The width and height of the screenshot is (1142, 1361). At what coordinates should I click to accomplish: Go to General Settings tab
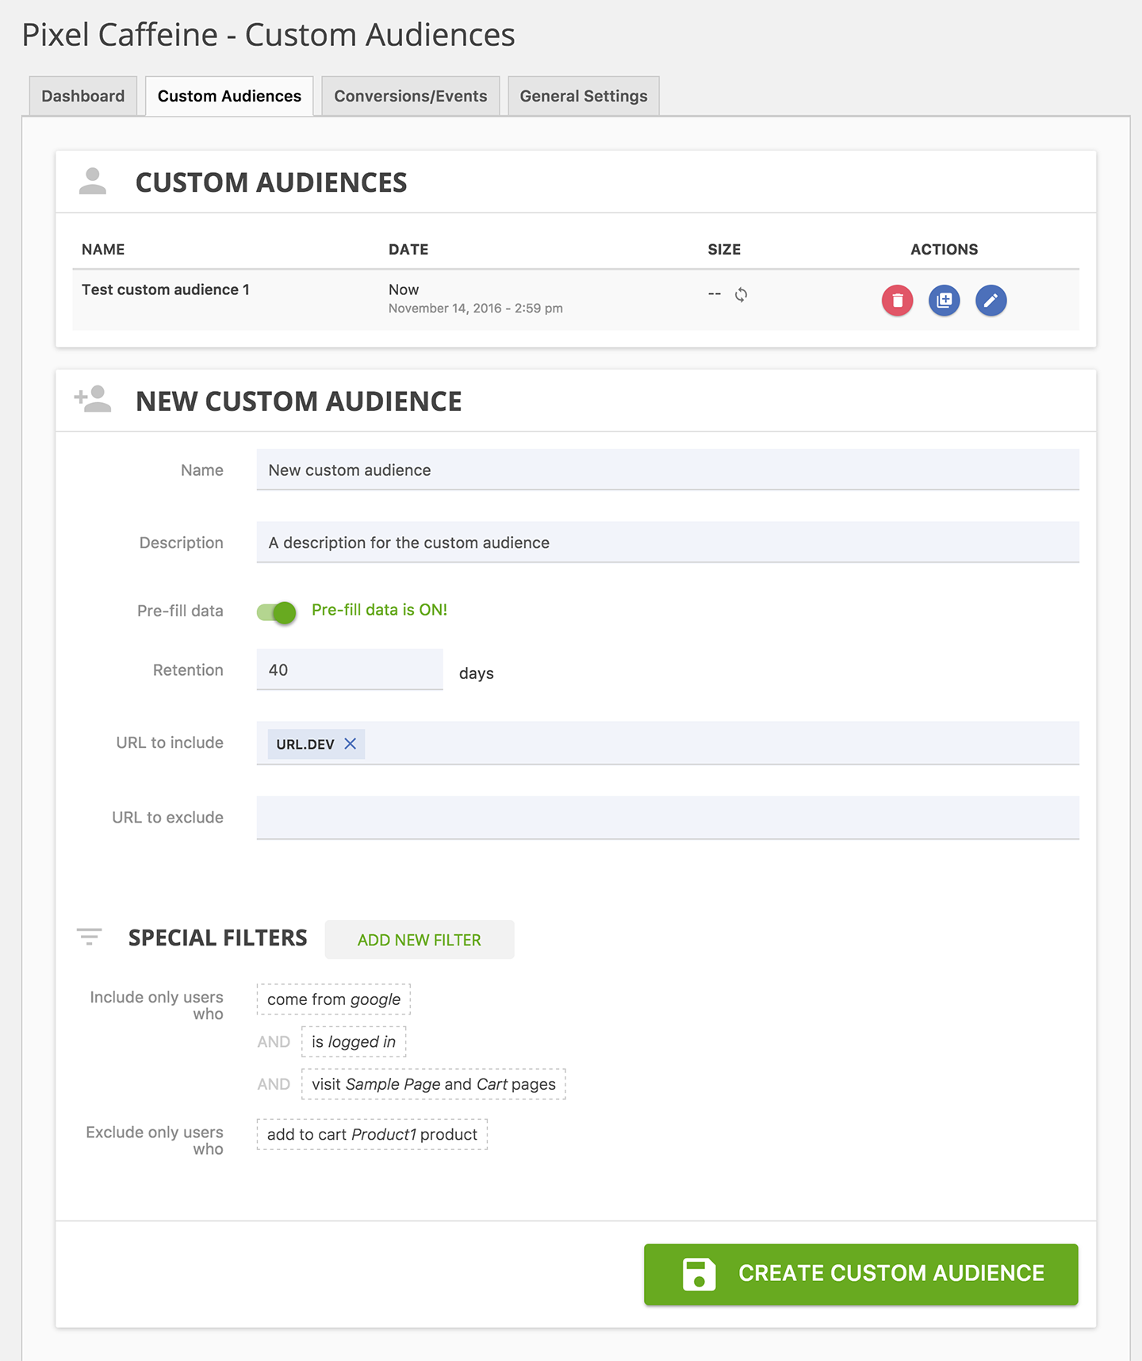coord(583,96)
